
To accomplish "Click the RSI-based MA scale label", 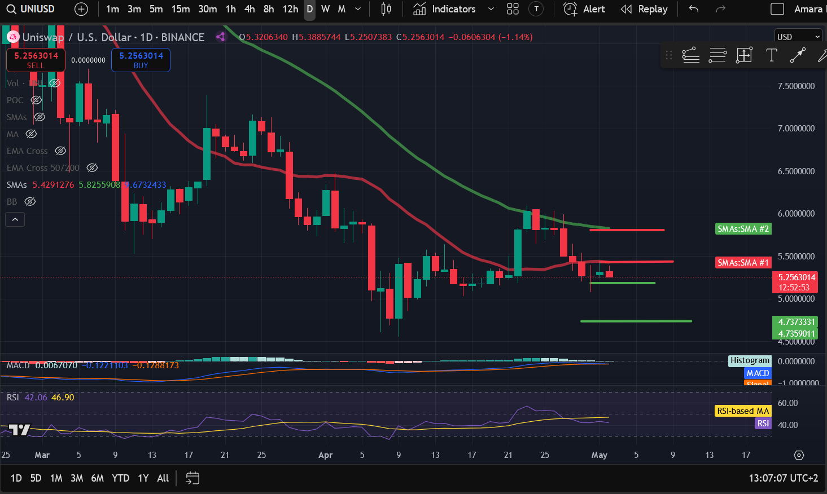I will tap(743, 411).
